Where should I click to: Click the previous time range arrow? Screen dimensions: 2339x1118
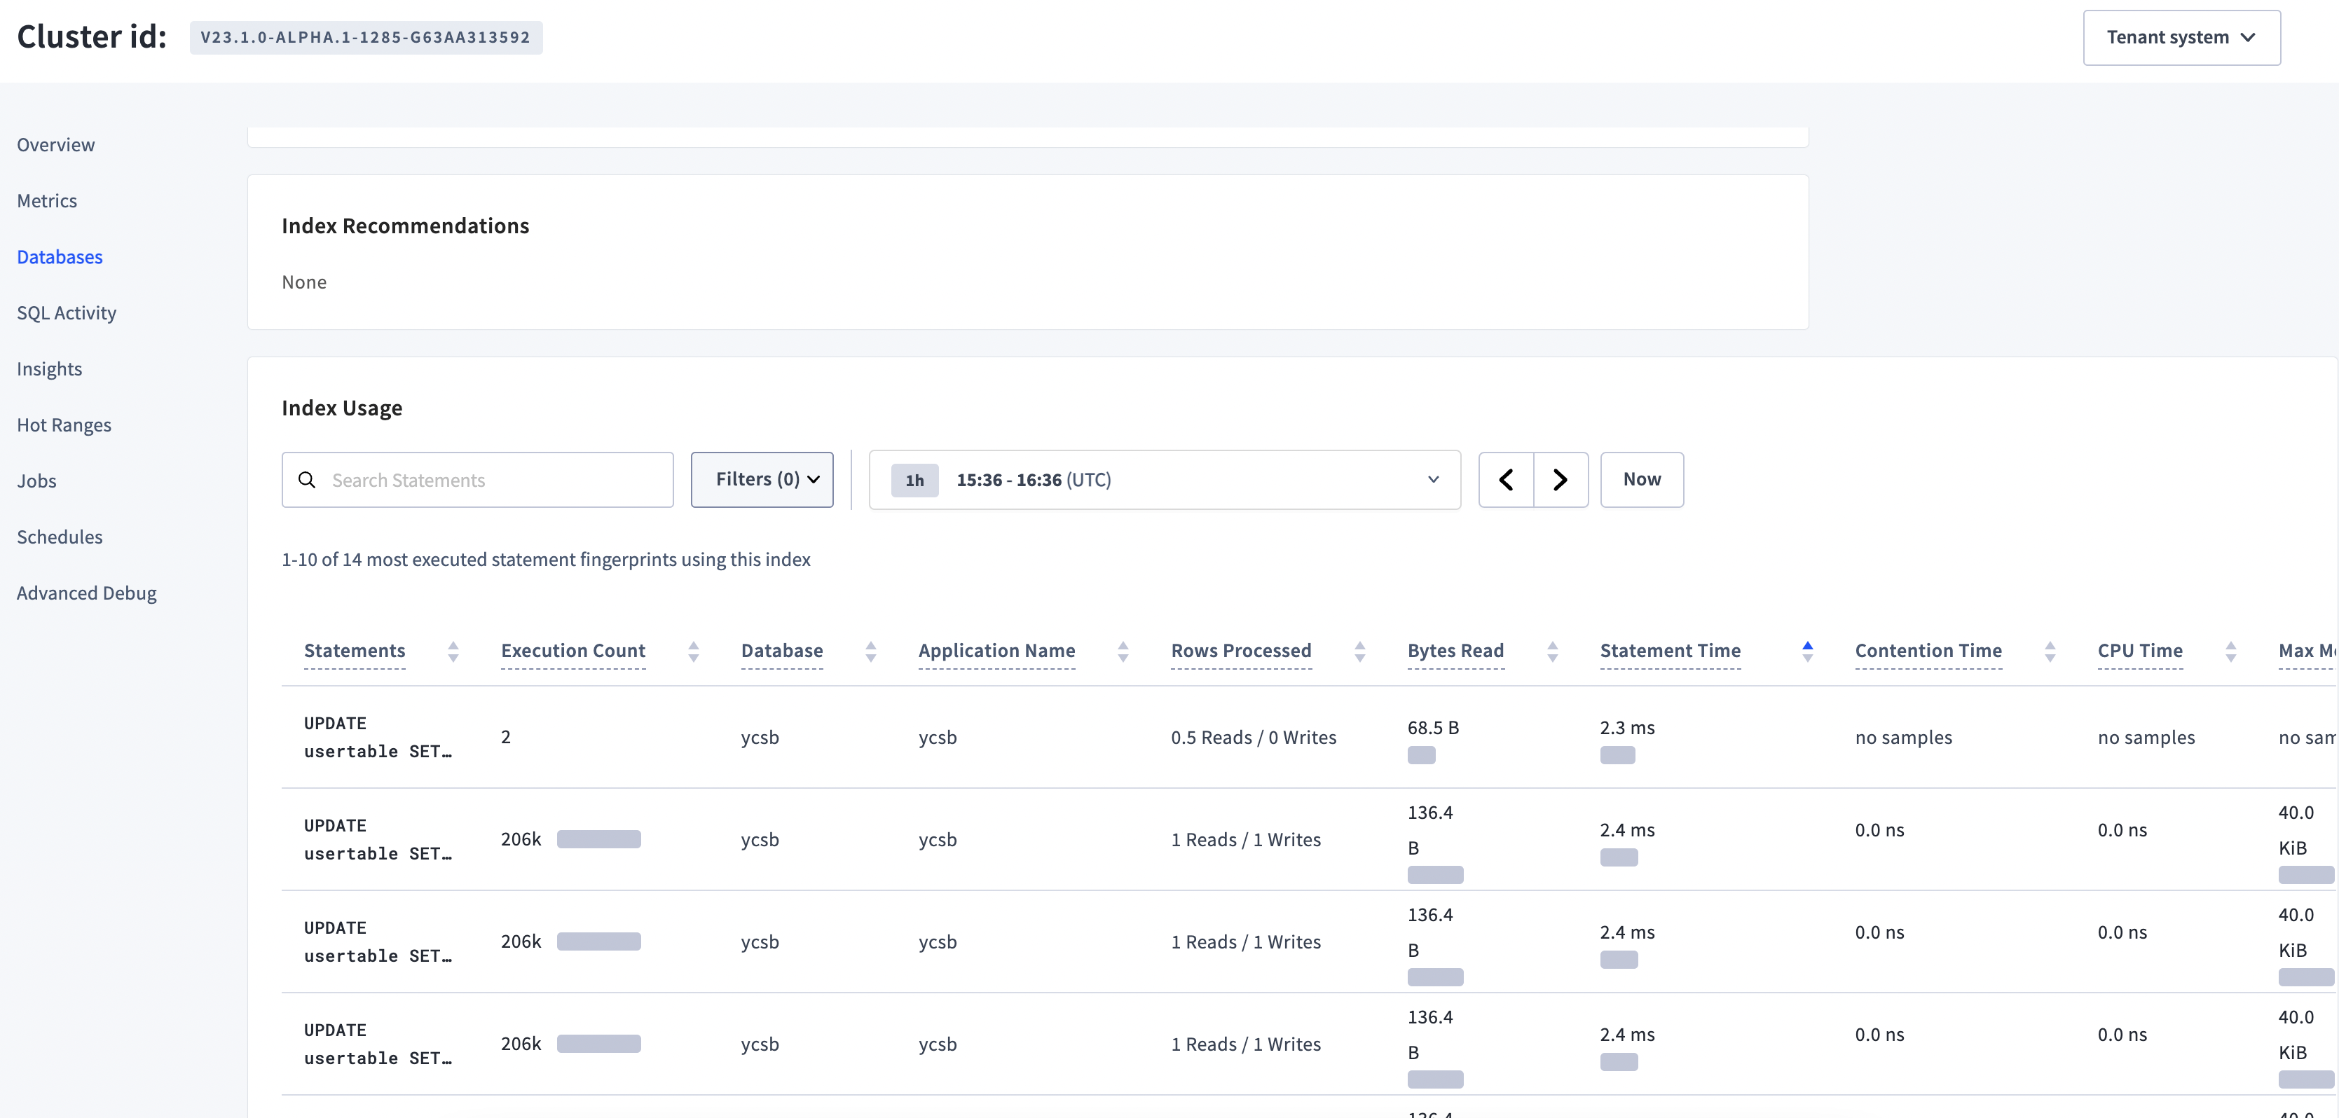coord(1505,479)
